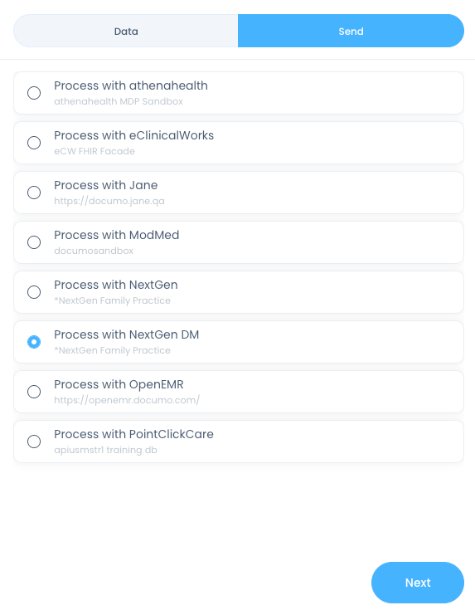Viewport: 475px width, 610px height.
Task: Click the Process with athenahealth label
Action: click(131, 85)
